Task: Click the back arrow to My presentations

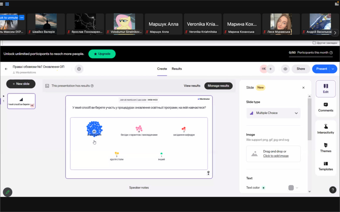Action: point(6,69)
